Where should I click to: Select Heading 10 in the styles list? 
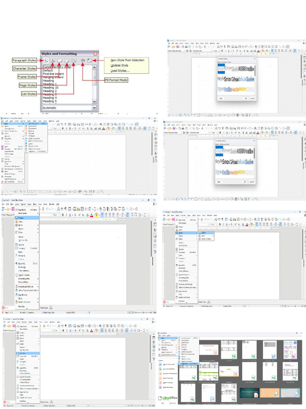[x=51, y=87]
